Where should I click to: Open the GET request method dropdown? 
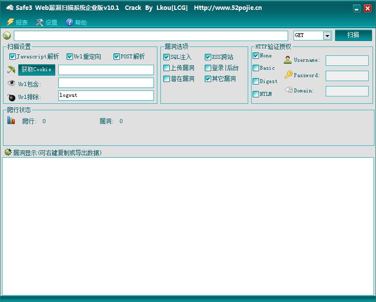tap(327, 36)
